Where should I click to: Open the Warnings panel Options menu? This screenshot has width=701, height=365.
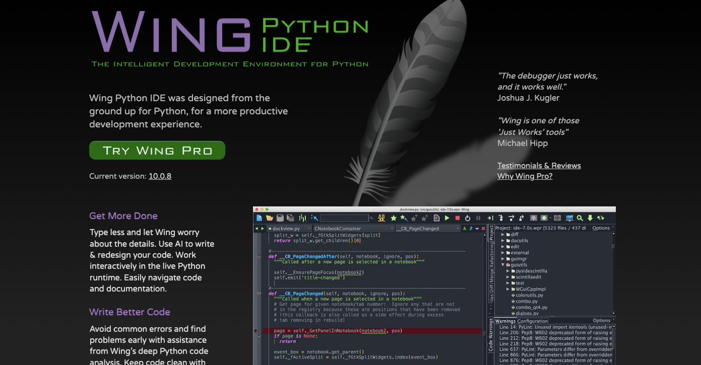point(603,320)
